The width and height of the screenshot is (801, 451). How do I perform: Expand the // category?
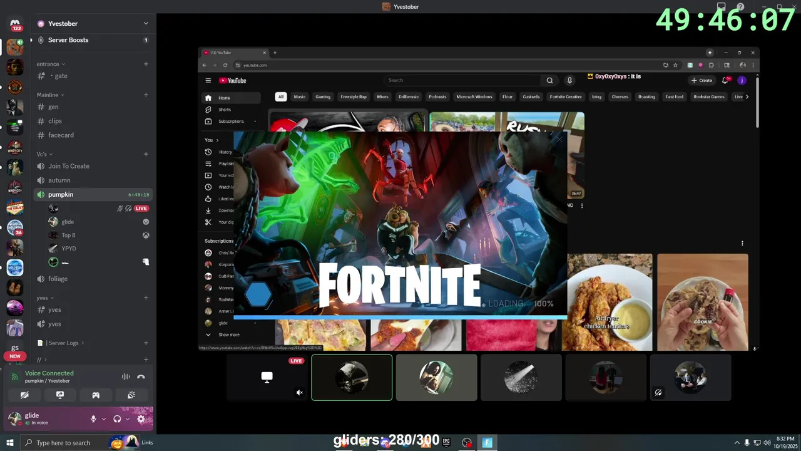(41, 360)
